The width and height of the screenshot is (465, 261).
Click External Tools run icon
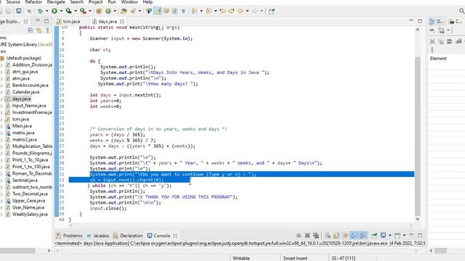coord(83,11)
